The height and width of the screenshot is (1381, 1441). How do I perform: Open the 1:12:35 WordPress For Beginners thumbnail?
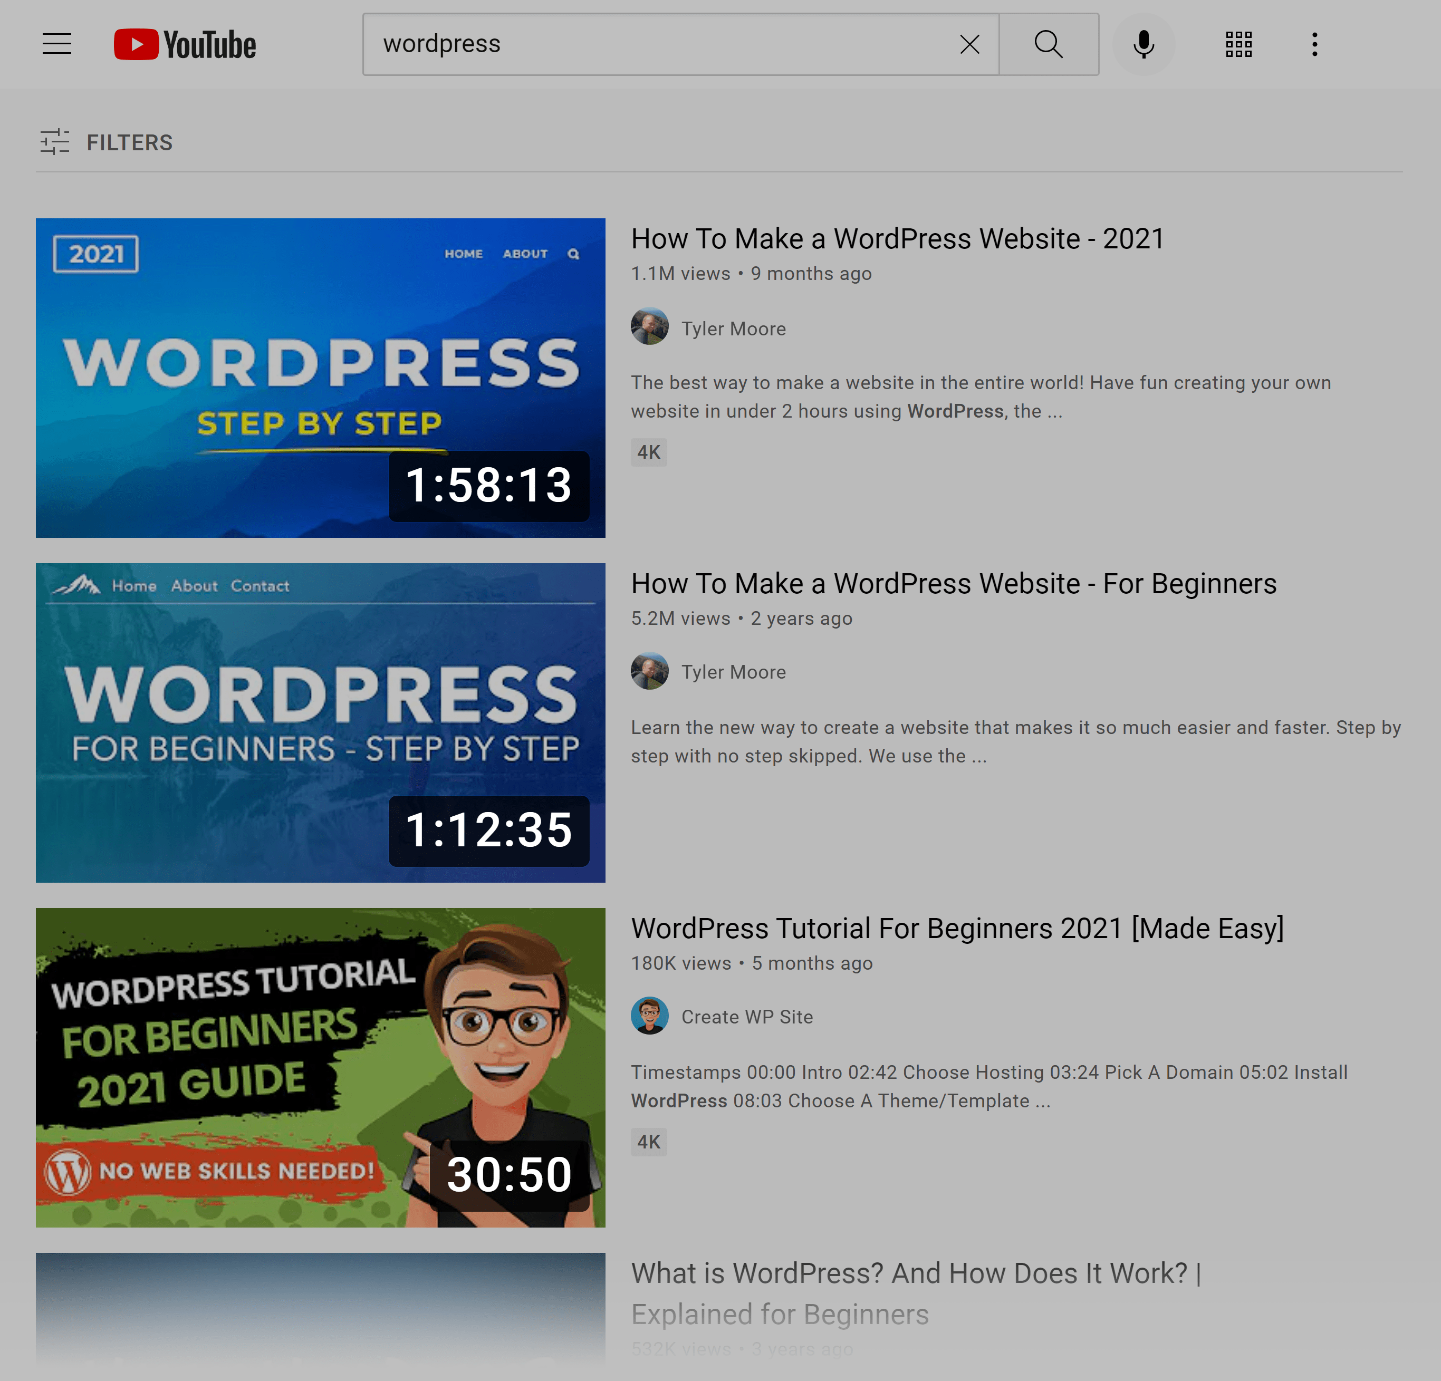(x=321, y=722)
